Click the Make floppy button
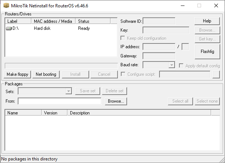 (x=17, y=74)
